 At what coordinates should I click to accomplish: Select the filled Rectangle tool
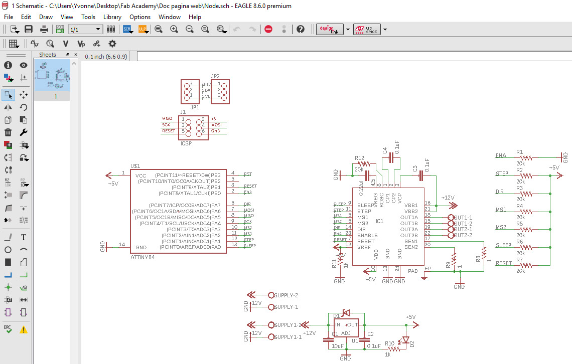coord(8,262)
